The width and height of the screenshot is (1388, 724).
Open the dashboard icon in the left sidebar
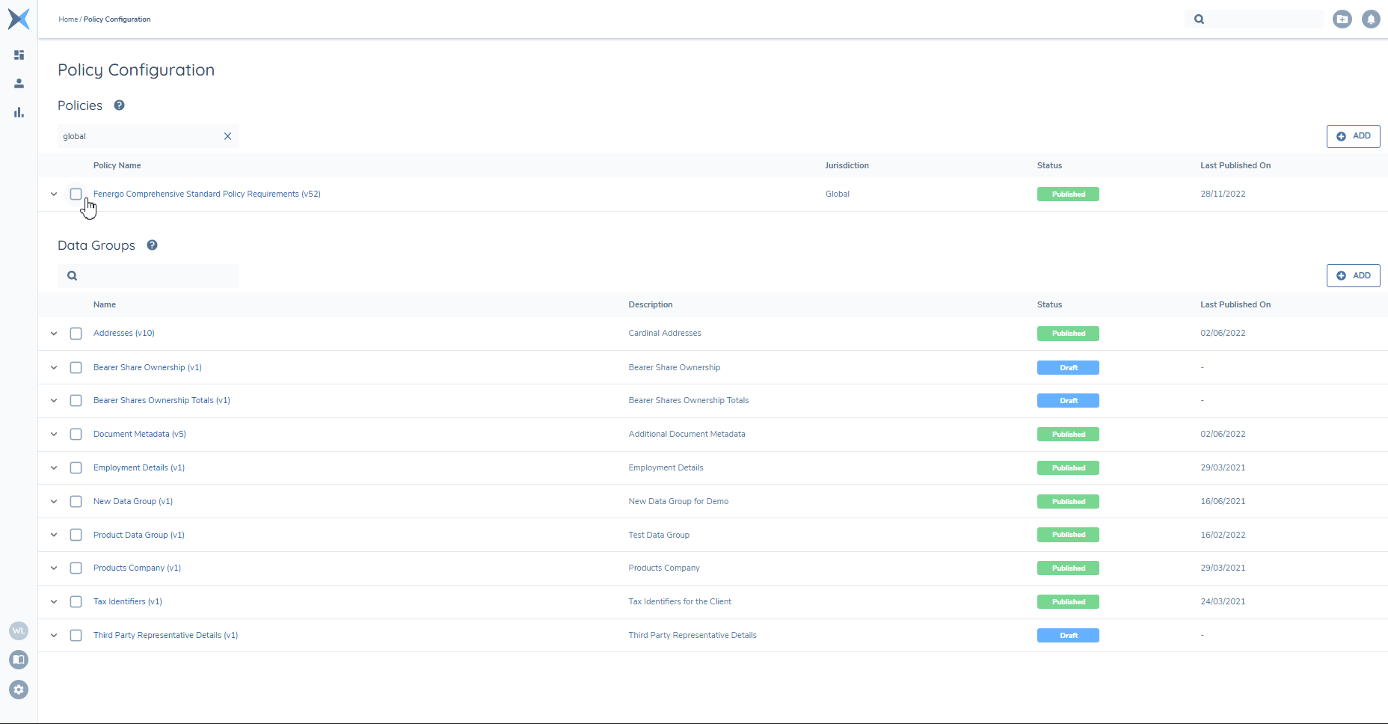(19, 55)
